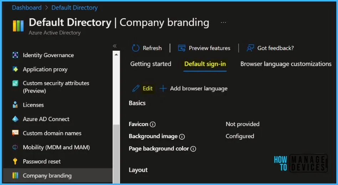Click the sidebar scrollbar thumb
This screenshot has height=185, width=338.
point(116,154)
